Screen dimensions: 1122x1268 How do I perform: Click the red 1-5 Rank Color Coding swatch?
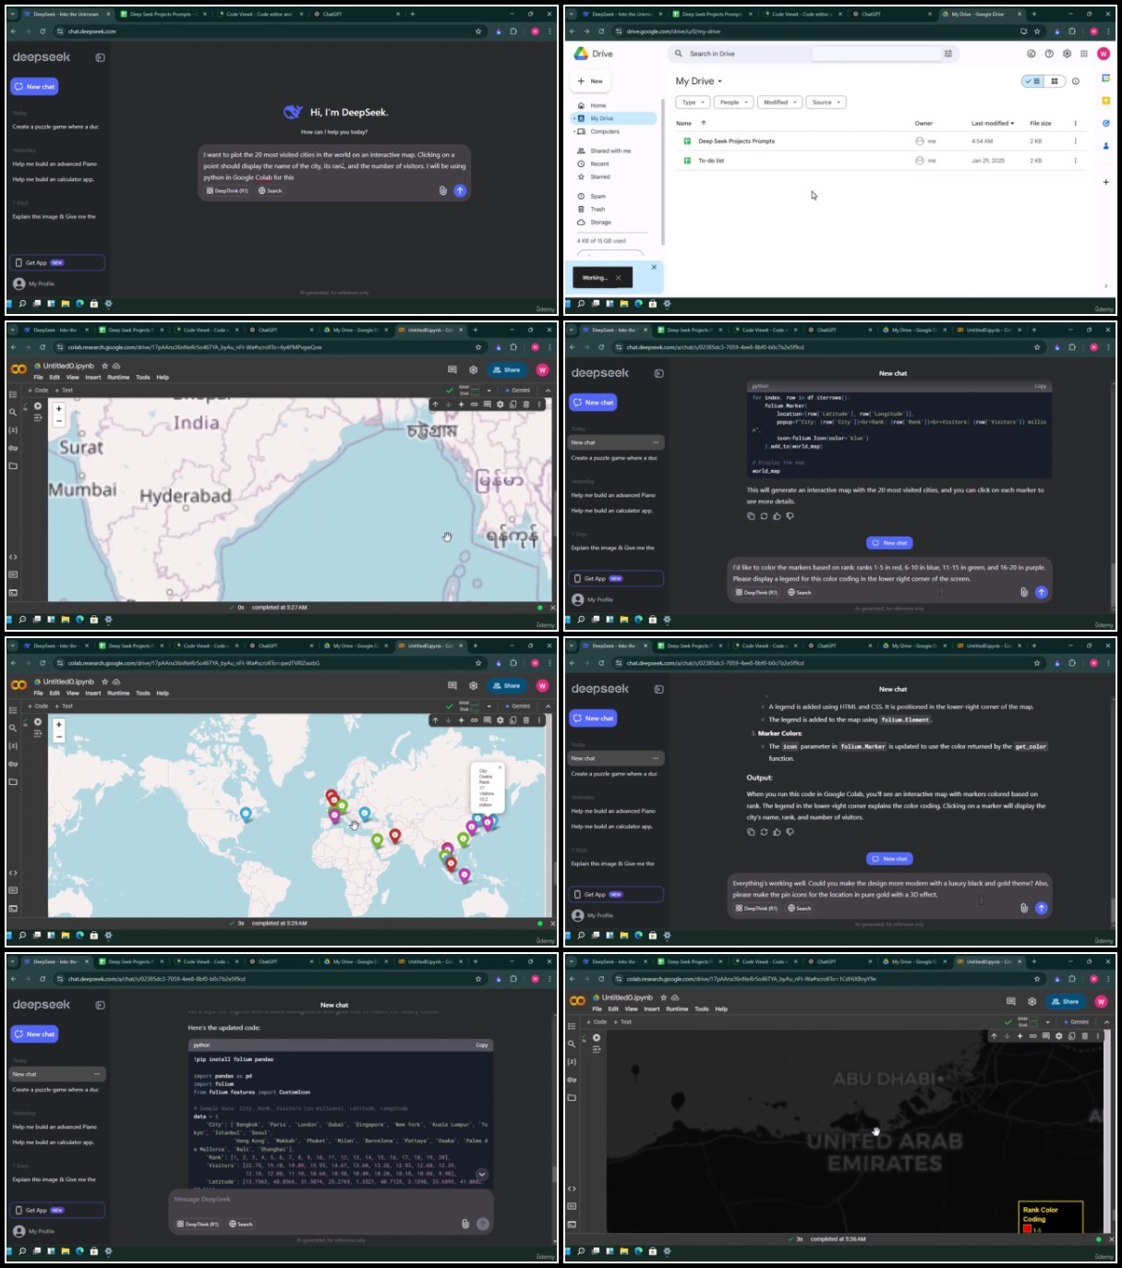[1027, 1228]
